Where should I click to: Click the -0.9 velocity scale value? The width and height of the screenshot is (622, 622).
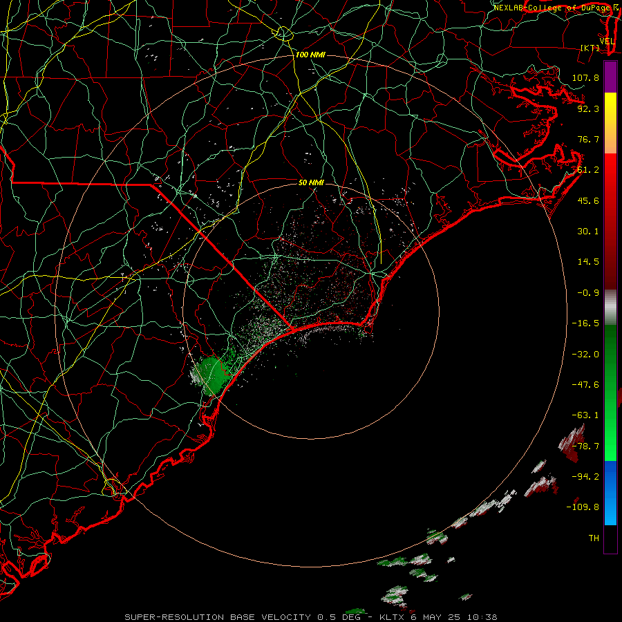[x=588, y=293]
